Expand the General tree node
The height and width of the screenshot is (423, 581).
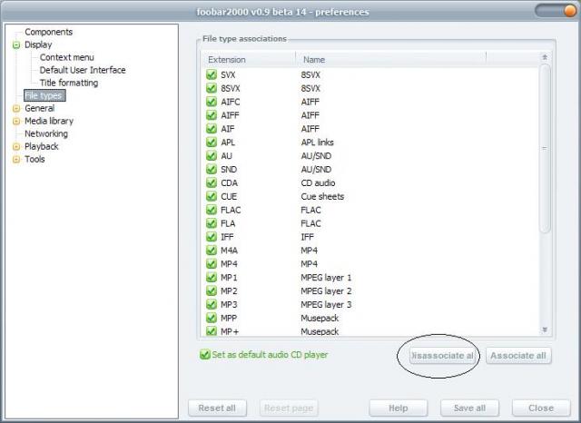click(16, 109)
